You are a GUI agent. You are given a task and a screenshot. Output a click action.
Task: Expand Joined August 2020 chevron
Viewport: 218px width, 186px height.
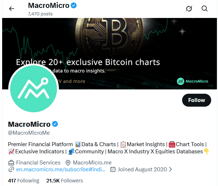click(170, 169)
